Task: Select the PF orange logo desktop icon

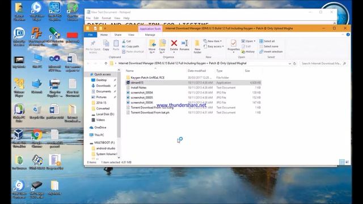Action: coord(37,36)
